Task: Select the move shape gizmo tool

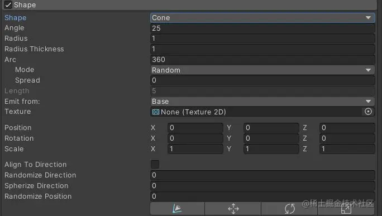Action: click(233, 209)
